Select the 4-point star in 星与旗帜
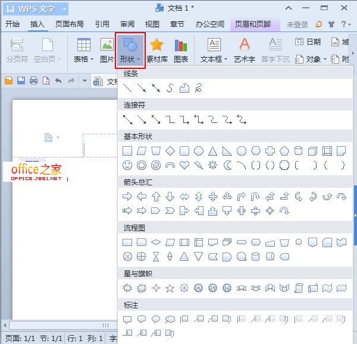Image resolution: width=357 pixels, height=344 pixels. click(156, 288)
